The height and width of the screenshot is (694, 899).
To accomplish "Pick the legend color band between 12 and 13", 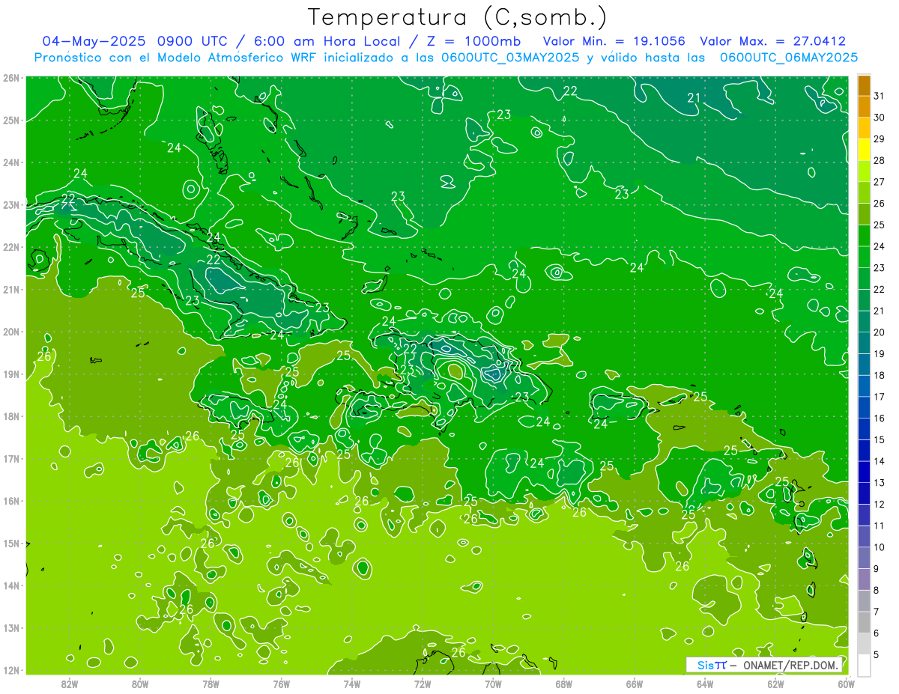I will 865,493.
